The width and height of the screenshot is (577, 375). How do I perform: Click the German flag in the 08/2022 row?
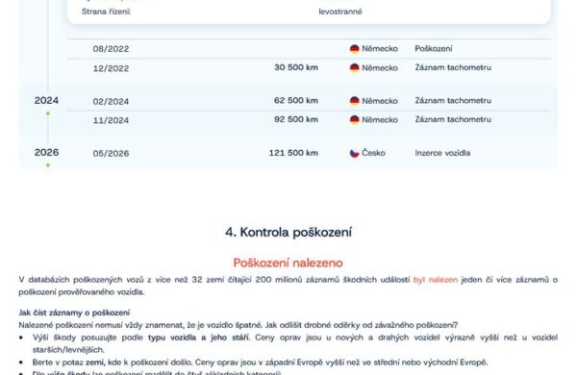pyautogui.click(x=354, y=49)
